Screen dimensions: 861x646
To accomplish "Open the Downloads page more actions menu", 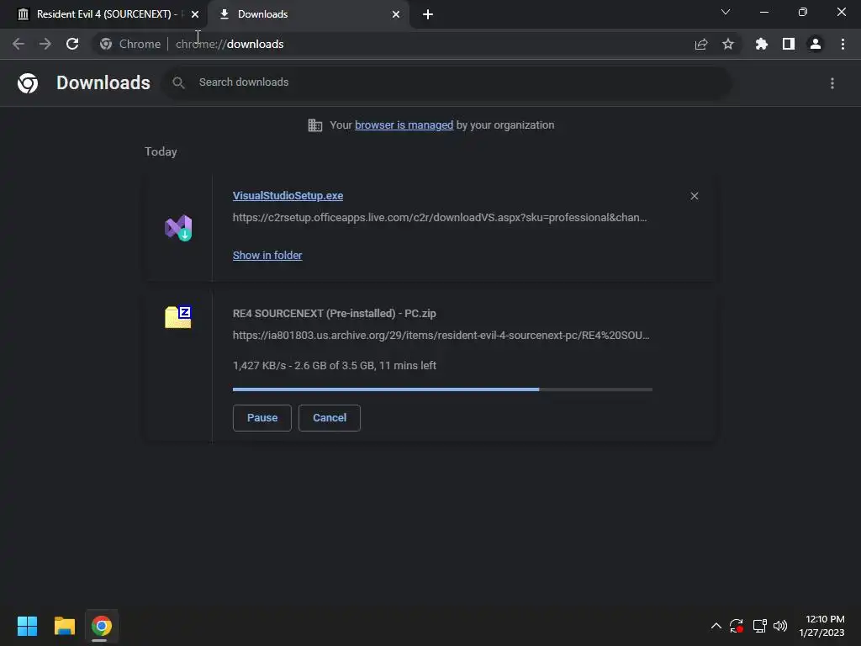I will click(x=832, y=83).
